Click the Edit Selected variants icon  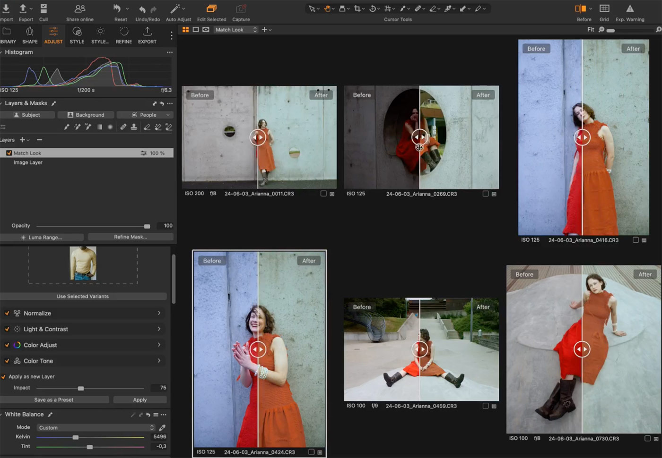pyautogui.click(x=211, y=8)
